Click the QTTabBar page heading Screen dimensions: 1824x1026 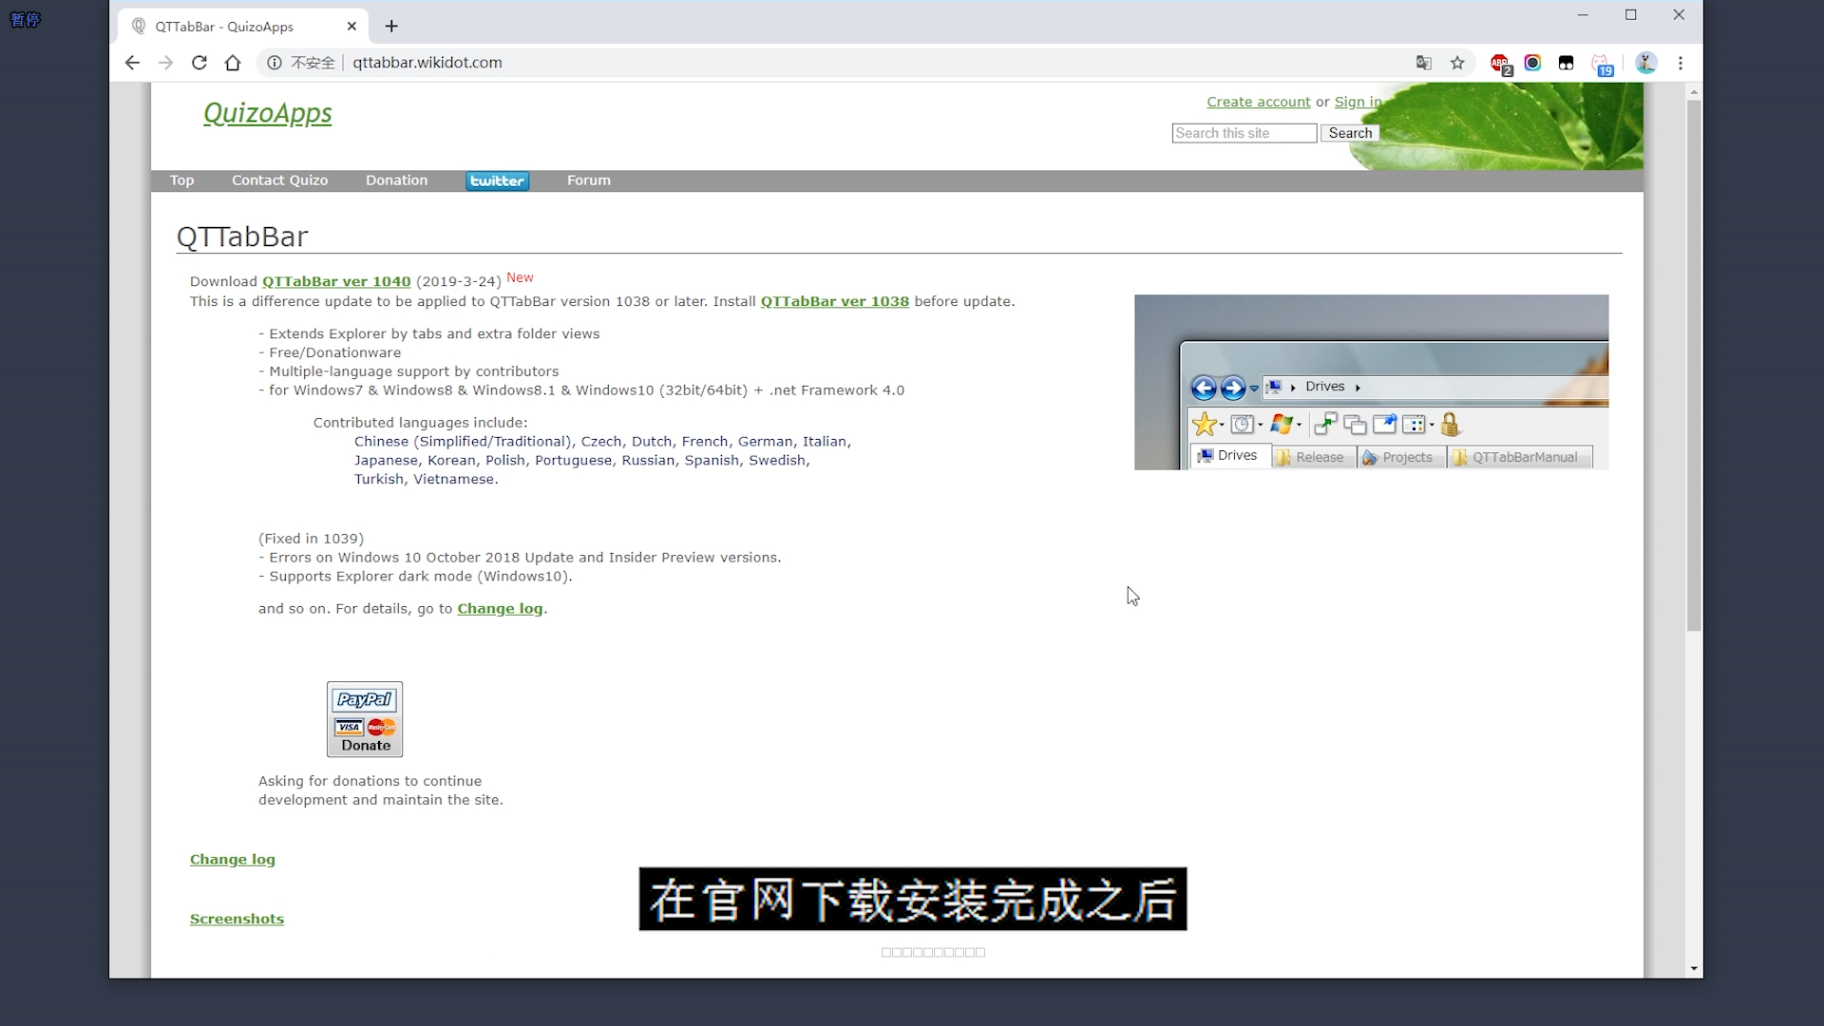click(x=242, y=237)
